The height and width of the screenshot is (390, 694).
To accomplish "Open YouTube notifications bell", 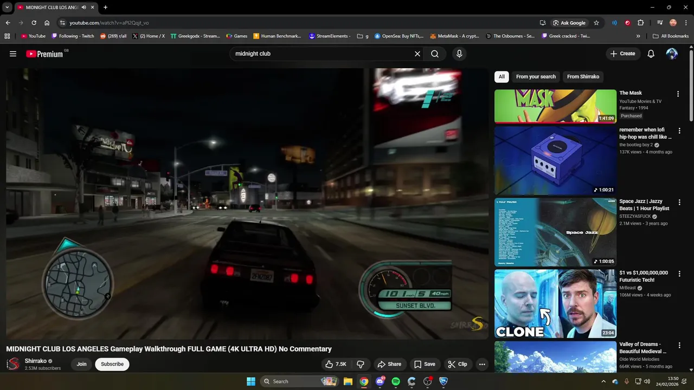I will (651, 54).
